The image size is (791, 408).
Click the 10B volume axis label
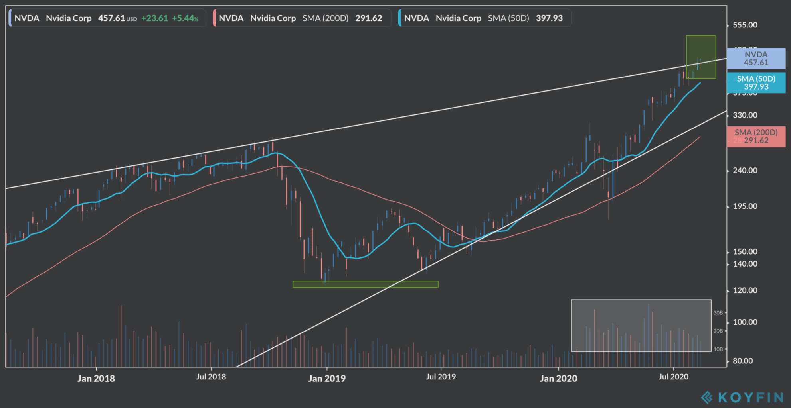tap(718, 349)
